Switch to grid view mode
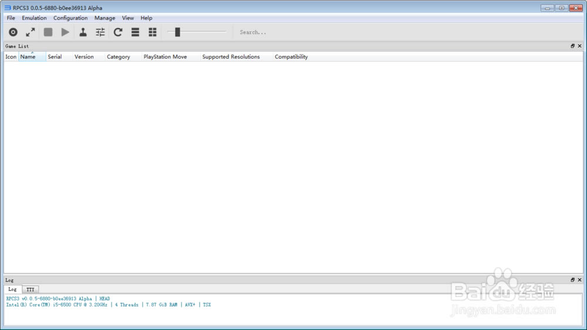 (x=153, y=32)
